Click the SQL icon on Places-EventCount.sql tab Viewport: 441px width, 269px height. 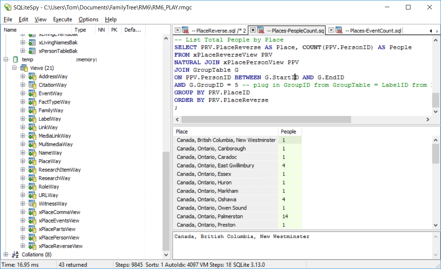[x=339, y=31]
